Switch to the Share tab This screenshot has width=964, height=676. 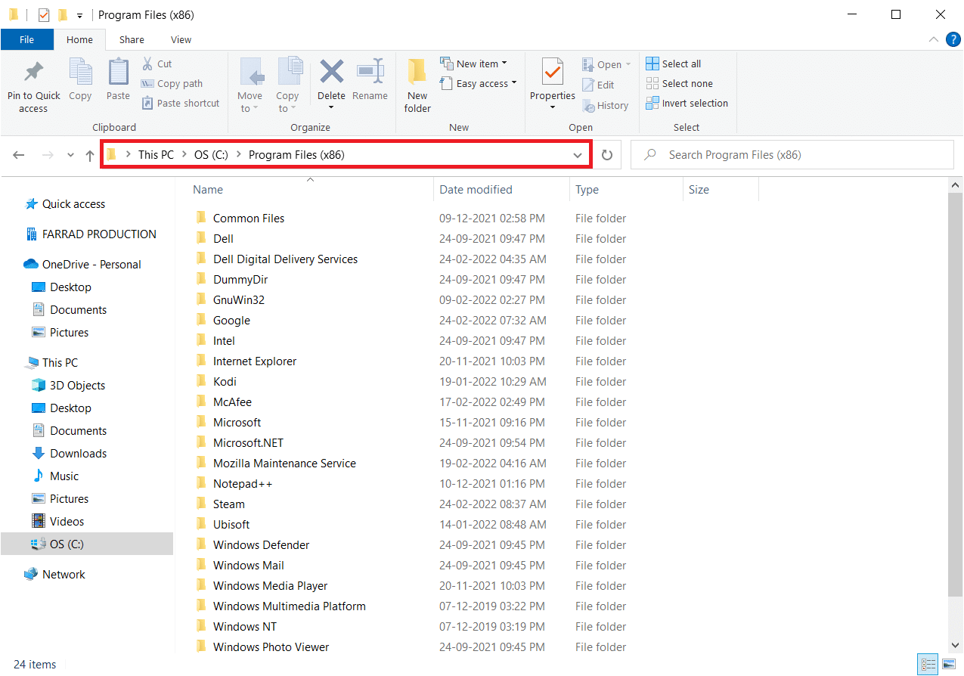pos(132,39)
